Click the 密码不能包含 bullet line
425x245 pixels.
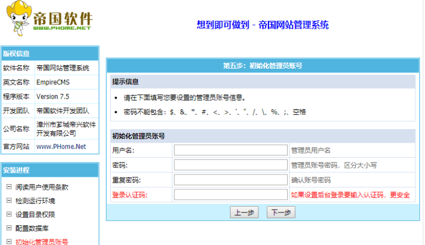[x=214, y=112]
